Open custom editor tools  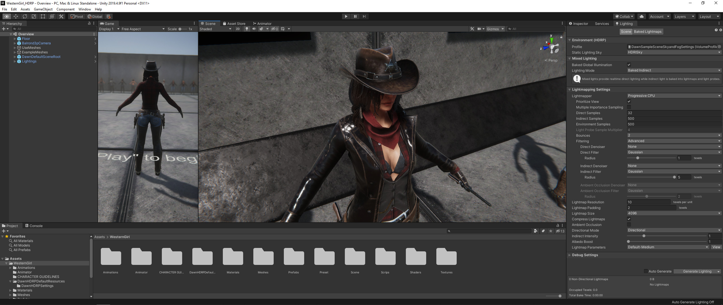click(x=61, y=16)
